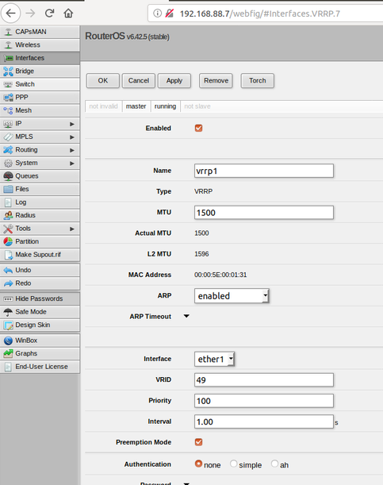Click the insecure connection padlock icon
The height and width of the screenshot is (485, 383).
pyautogui.click(x=169, y=13)
